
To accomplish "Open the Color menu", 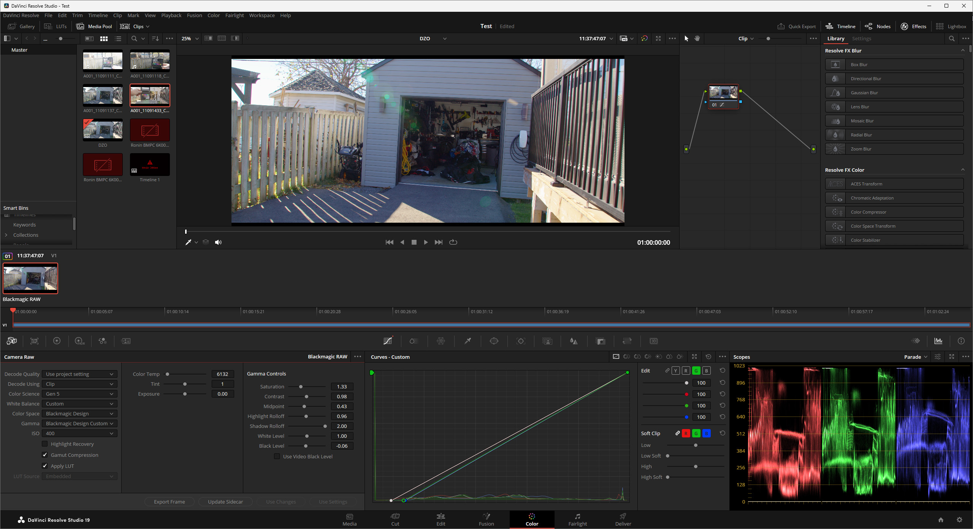I will (214, 15).
